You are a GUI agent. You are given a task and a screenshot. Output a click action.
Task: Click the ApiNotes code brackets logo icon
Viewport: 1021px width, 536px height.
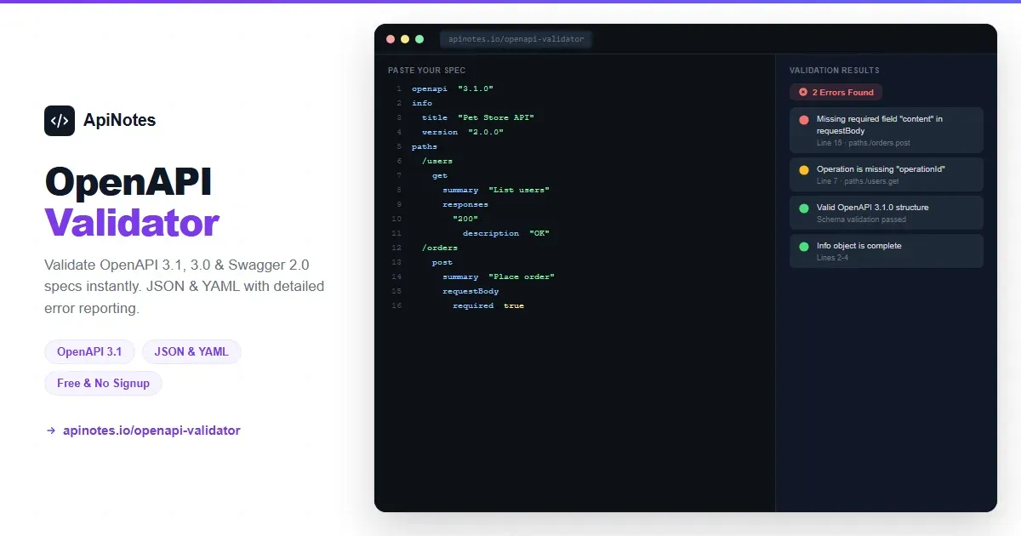59,120
